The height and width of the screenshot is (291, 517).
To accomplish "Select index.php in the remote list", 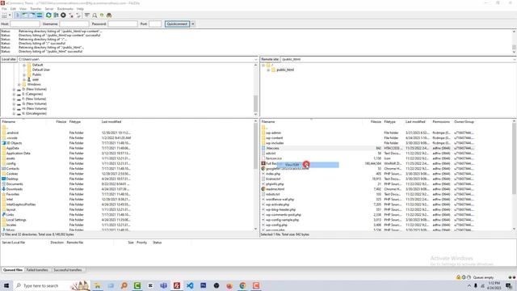I will 273,174.
